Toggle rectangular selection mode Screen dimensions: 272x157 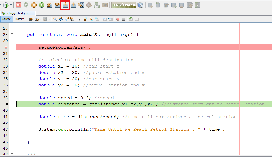(x=78, y=19)
